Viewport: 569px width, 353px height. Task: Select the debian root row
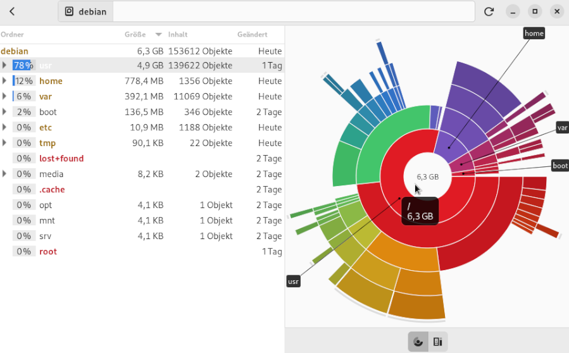(x=142, y=51)
